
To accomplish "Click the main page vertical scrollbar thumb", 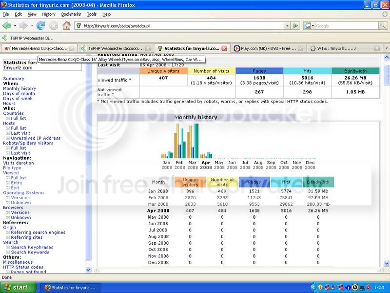I will pyautogui.click(x=387, y=75).
